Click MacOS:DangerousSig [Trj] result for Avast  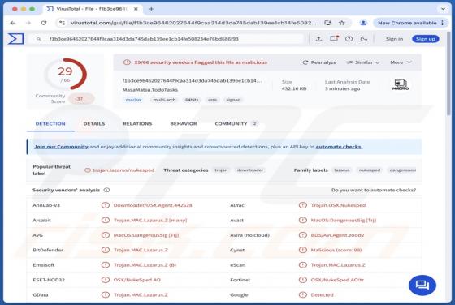344,220
